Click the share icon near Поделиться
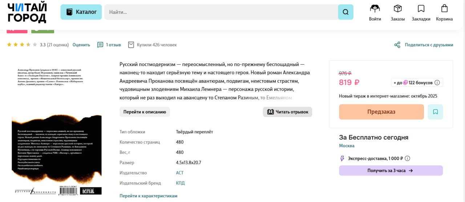The image size is (465, 202). point(397,45)
